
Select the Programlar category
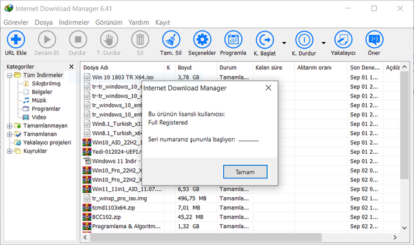click(46, 109)
